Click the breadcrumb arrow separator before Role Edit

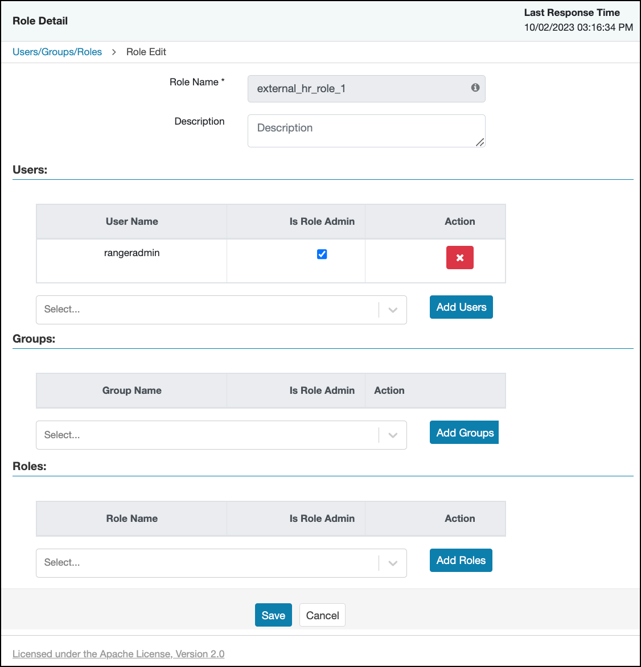(x=114, y=52)
